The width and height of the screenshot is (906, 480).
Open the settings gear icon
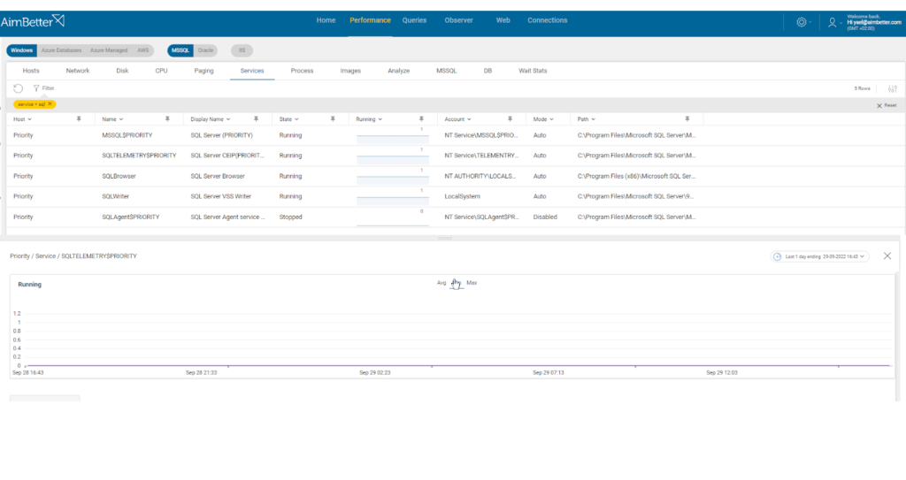tap(801, 22)
